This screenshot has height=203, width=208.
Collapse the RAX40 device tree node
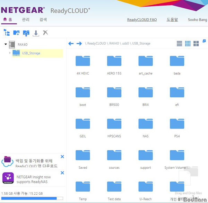[6, 44]
